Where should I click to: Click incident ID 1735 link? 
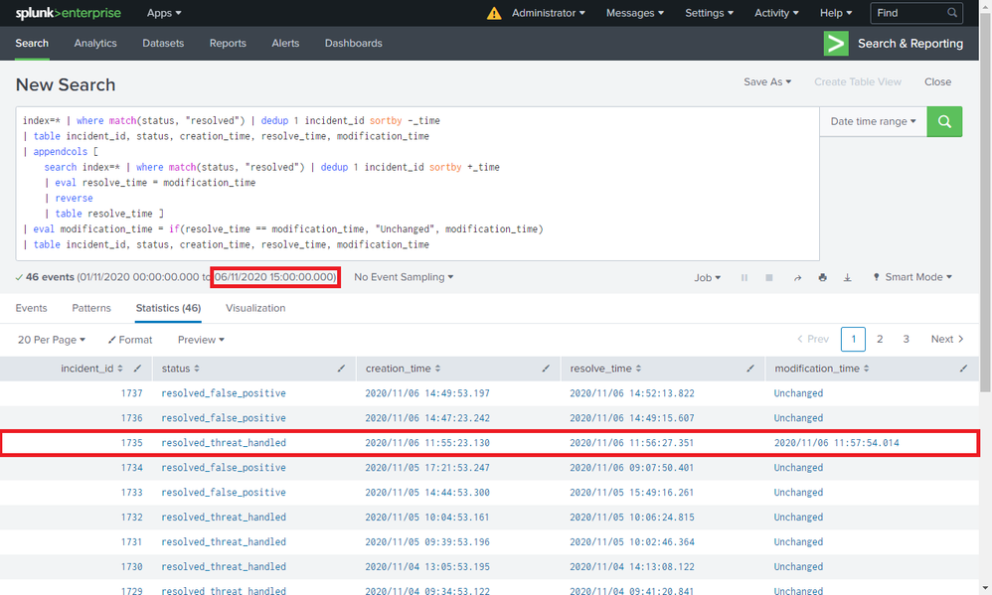coord(132,443)
